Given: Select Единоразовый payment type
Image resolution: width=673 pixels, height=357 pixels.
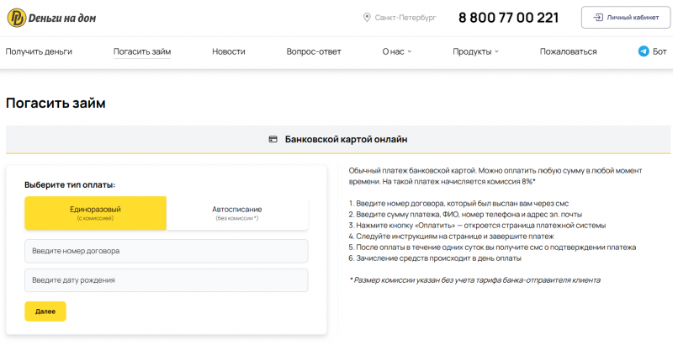Looking at the screenshot, I should pos(95,213).
